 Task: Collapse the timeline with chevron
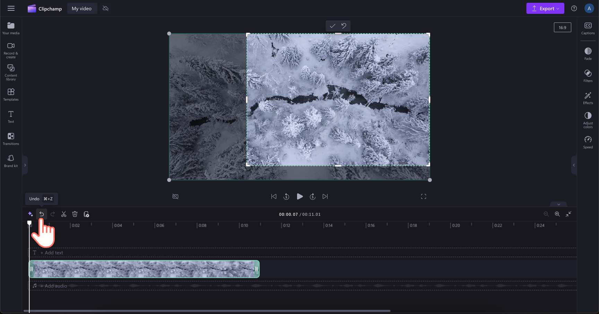click(x=559, y=204)
